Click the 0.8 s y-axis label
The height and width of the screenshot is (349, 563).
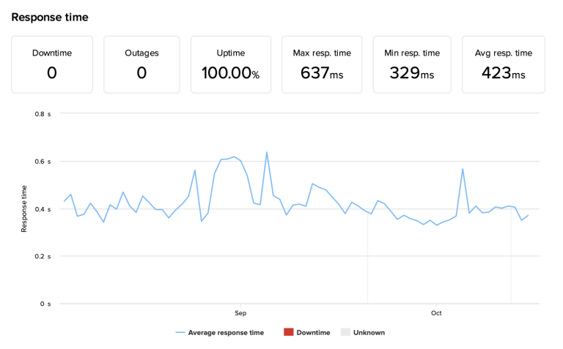43,114
